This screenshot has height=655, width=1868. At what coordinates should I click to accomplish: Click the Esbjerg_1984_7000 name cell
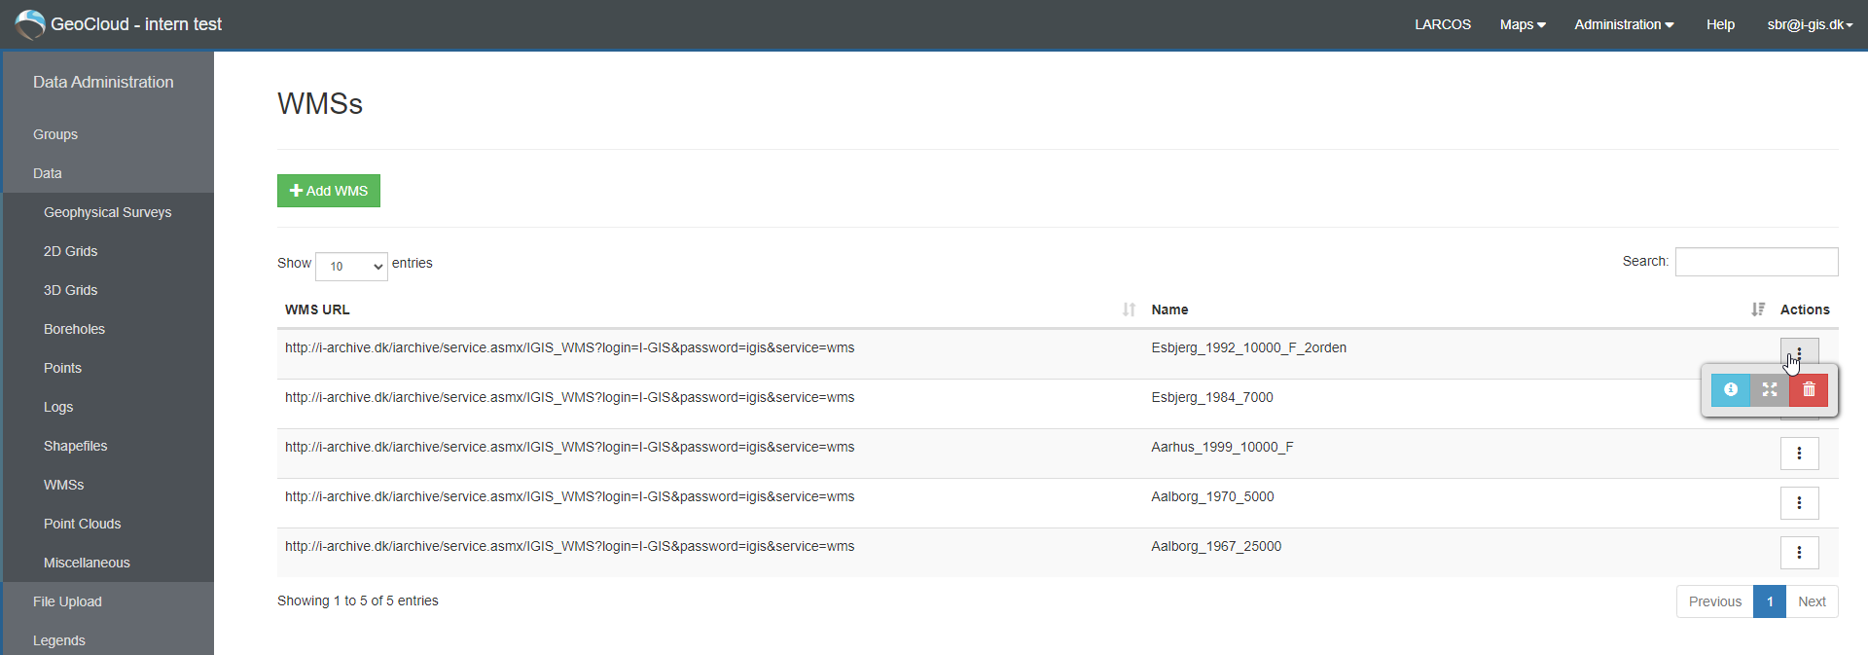(x=1212, y=397)
